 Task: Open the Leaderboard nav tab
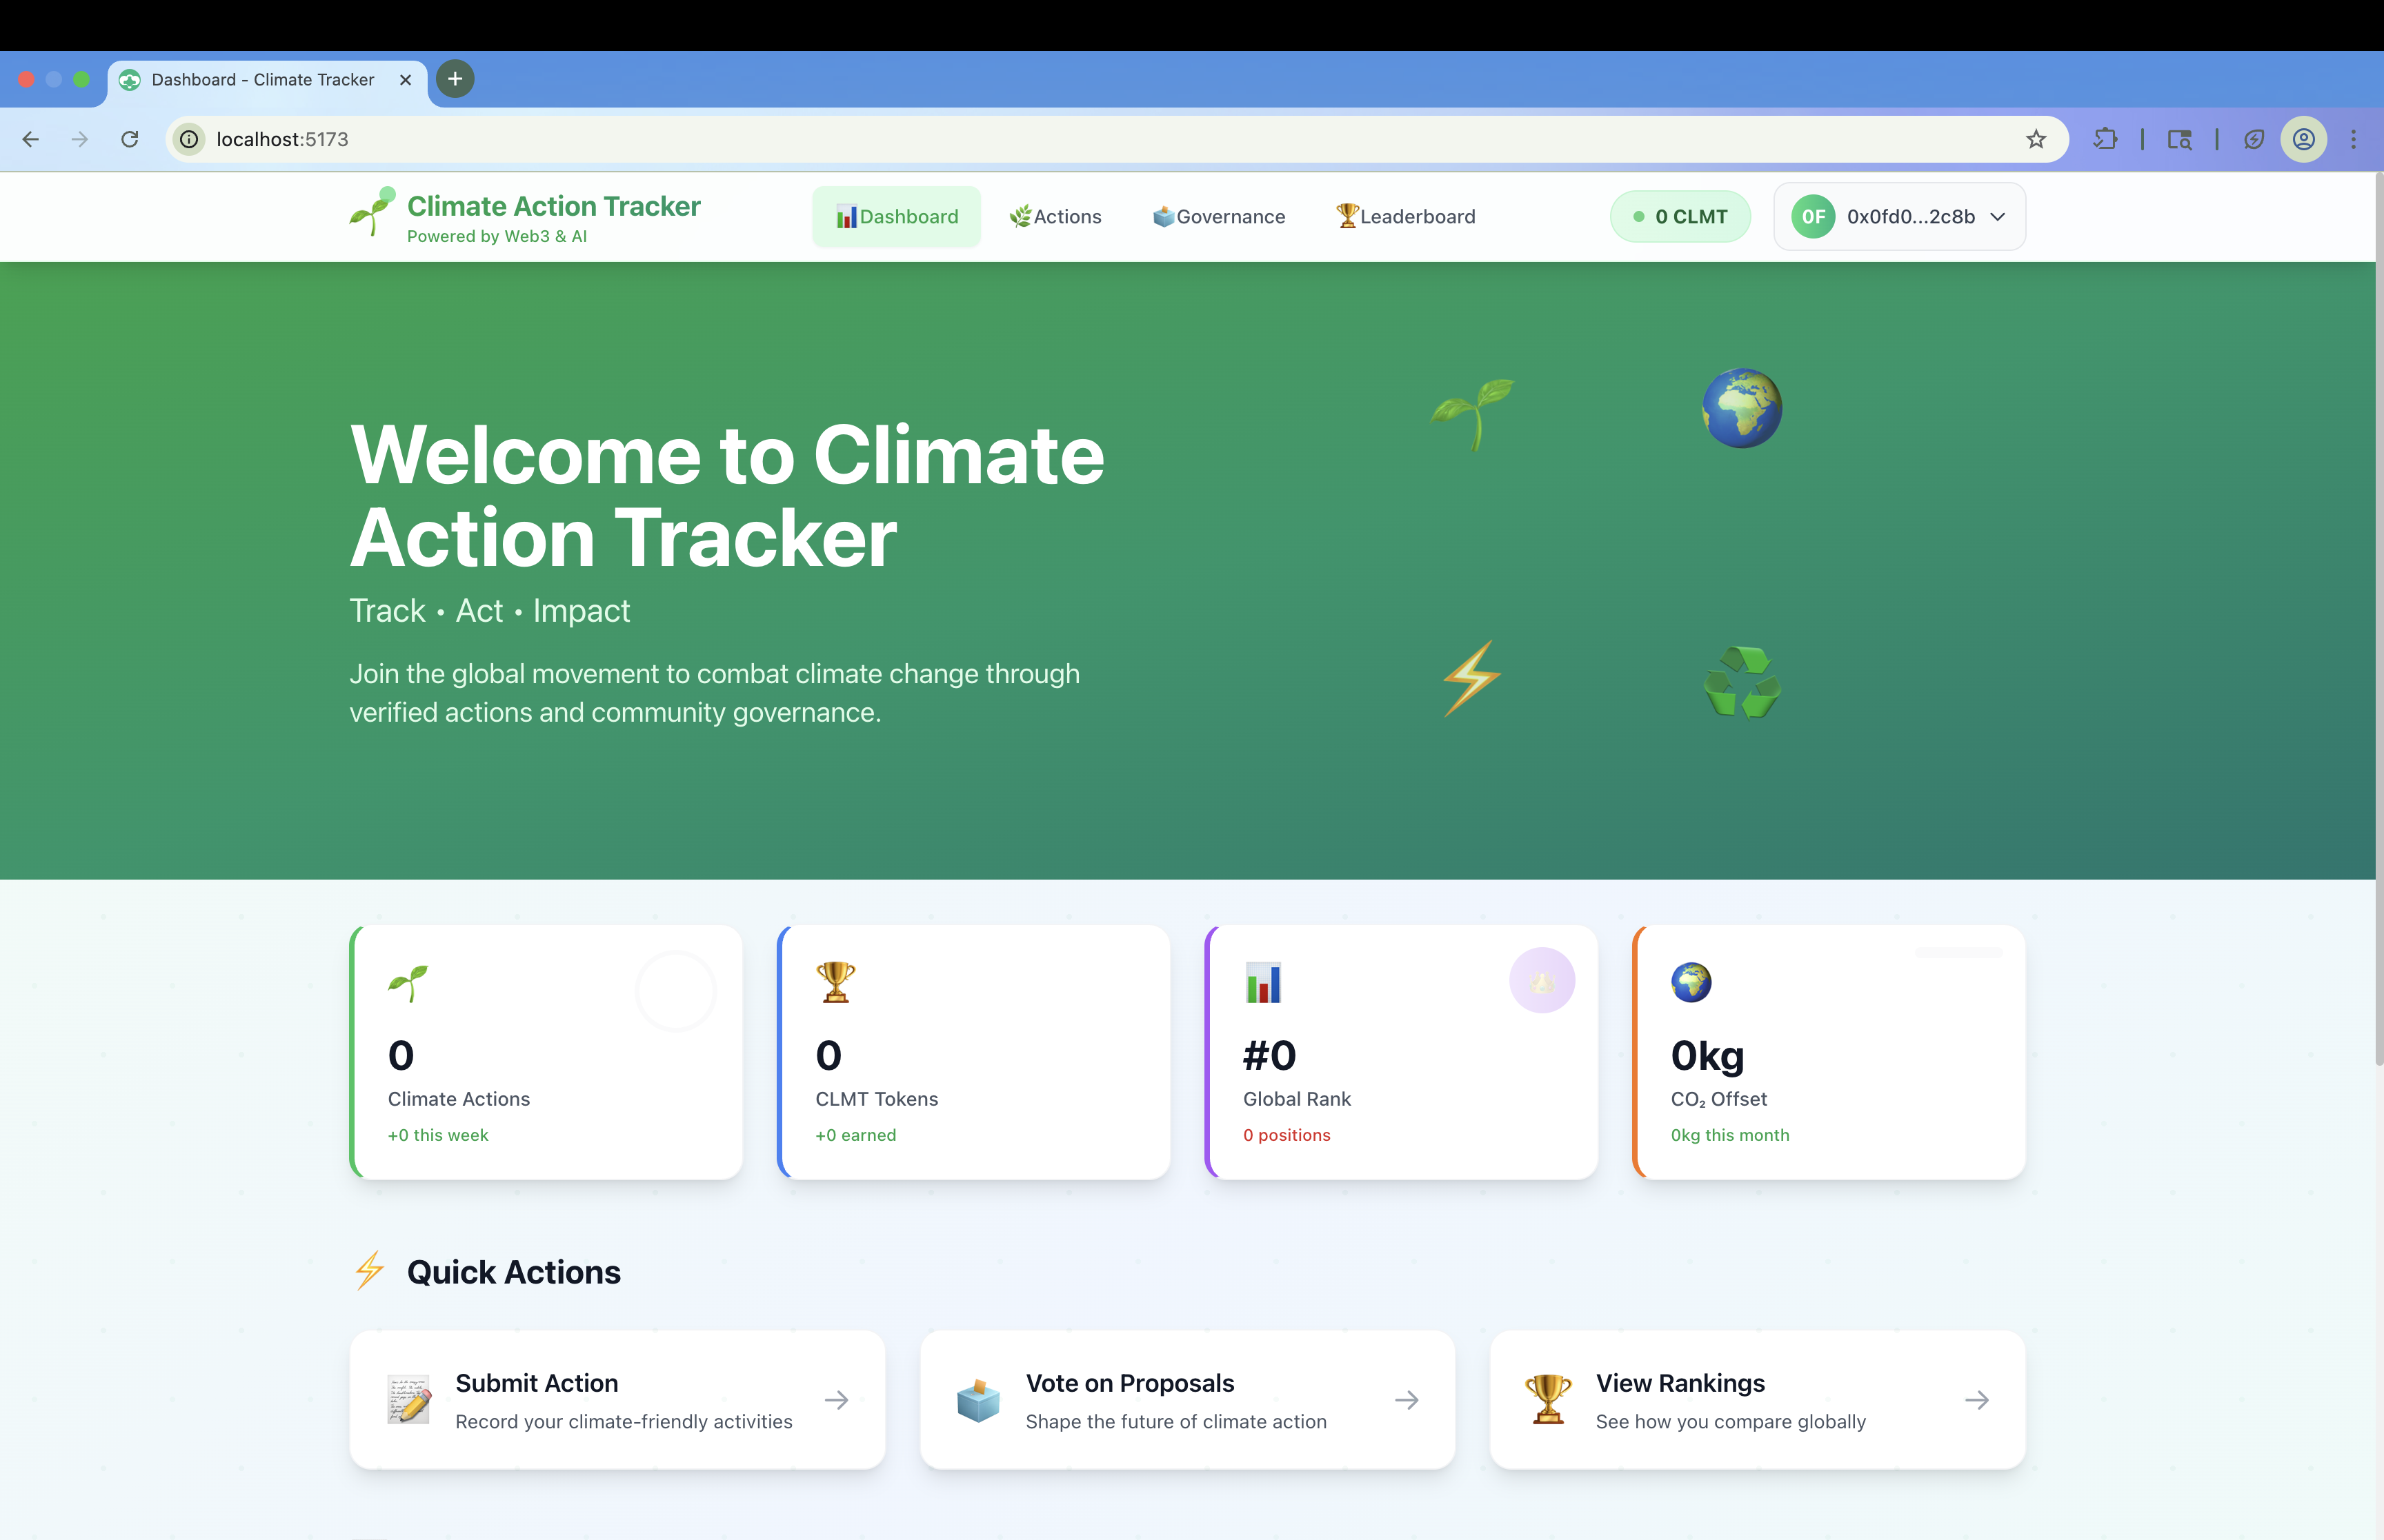1406,216
